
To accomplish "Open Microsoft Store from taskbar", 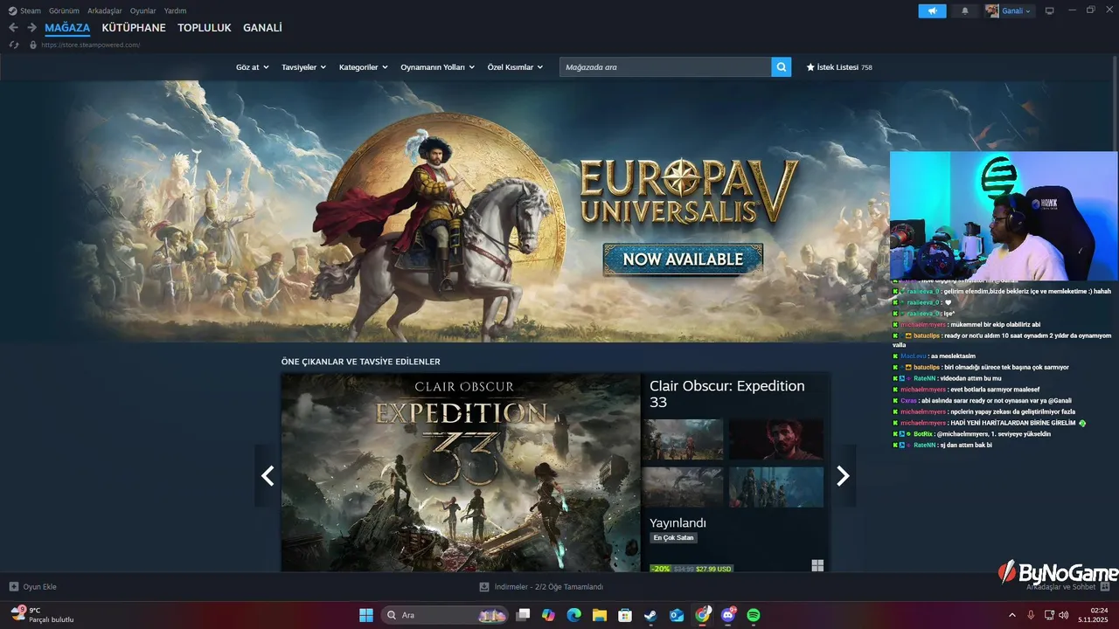I will pos(625,615).
